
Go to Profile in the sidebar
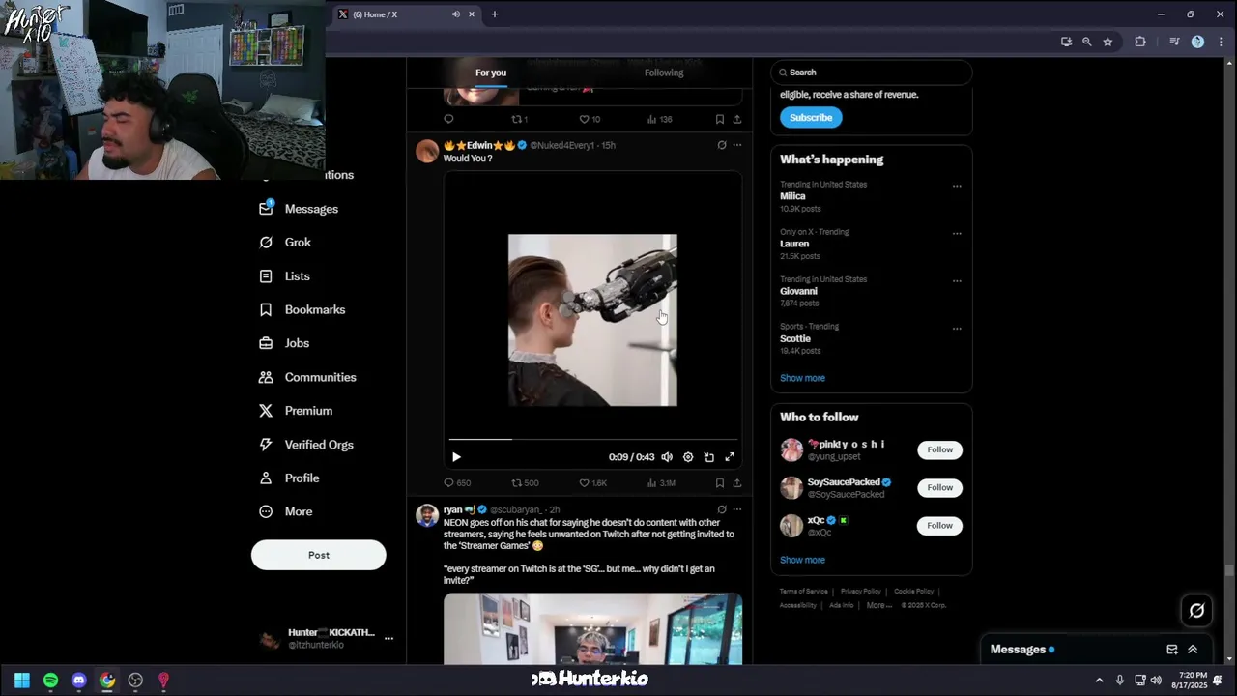[289, 478]
